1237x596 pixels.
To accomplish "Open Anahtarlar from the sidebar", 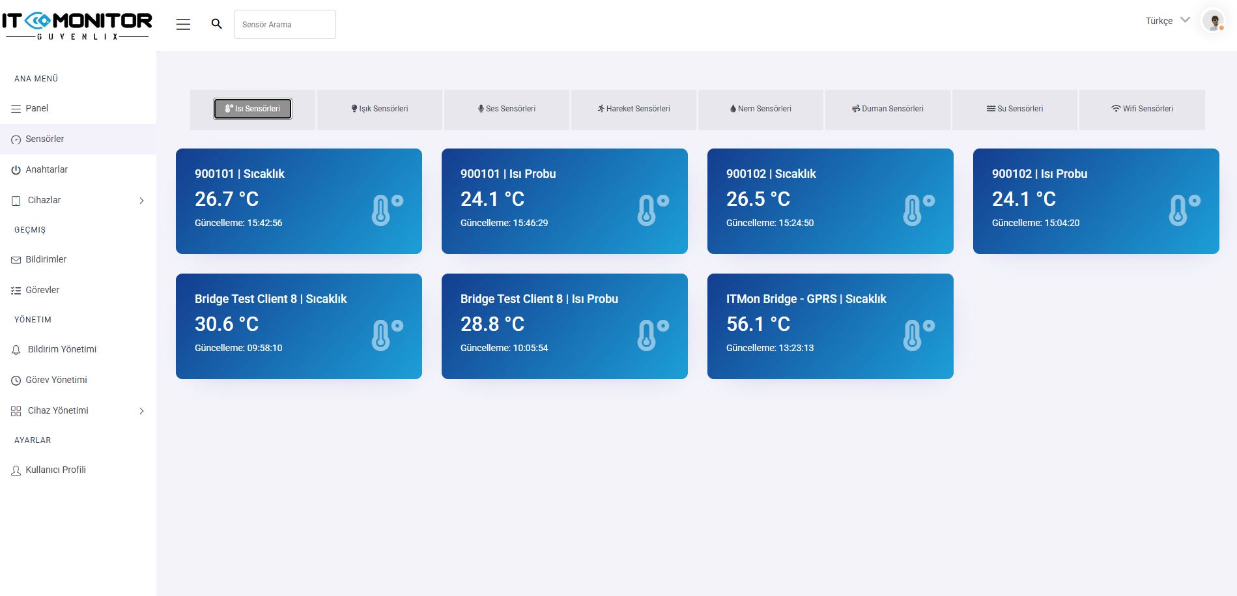I will click(x=46, y=169).
